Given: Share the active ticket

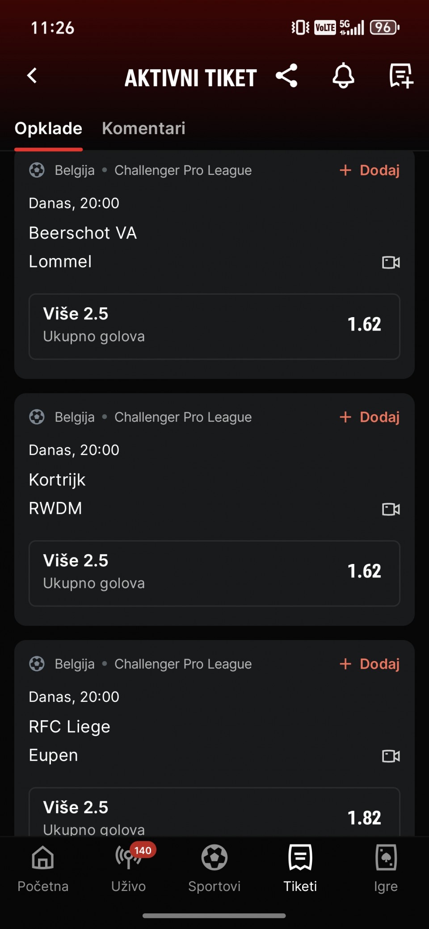Looking at the screenshot, I should [286, 76].
